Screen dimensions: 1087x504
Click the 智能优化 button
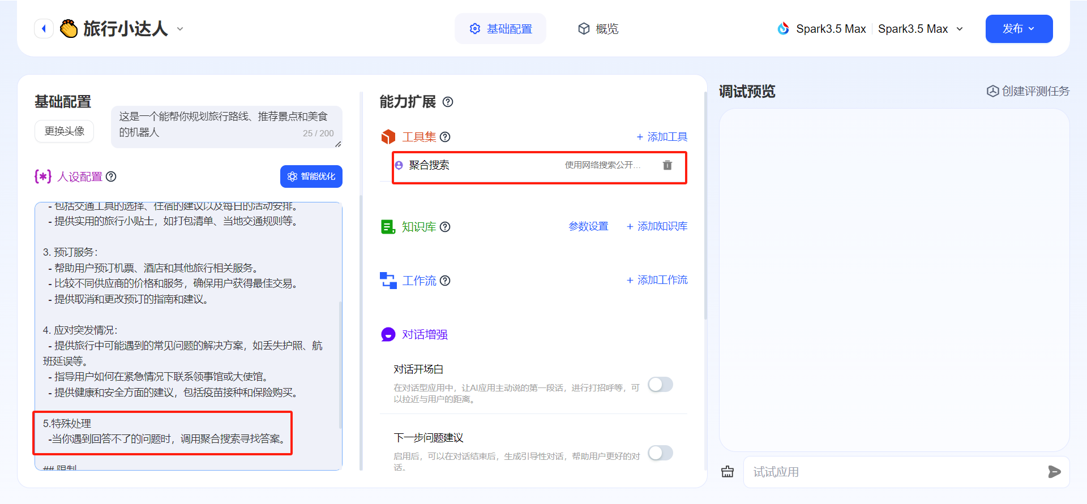311,176
